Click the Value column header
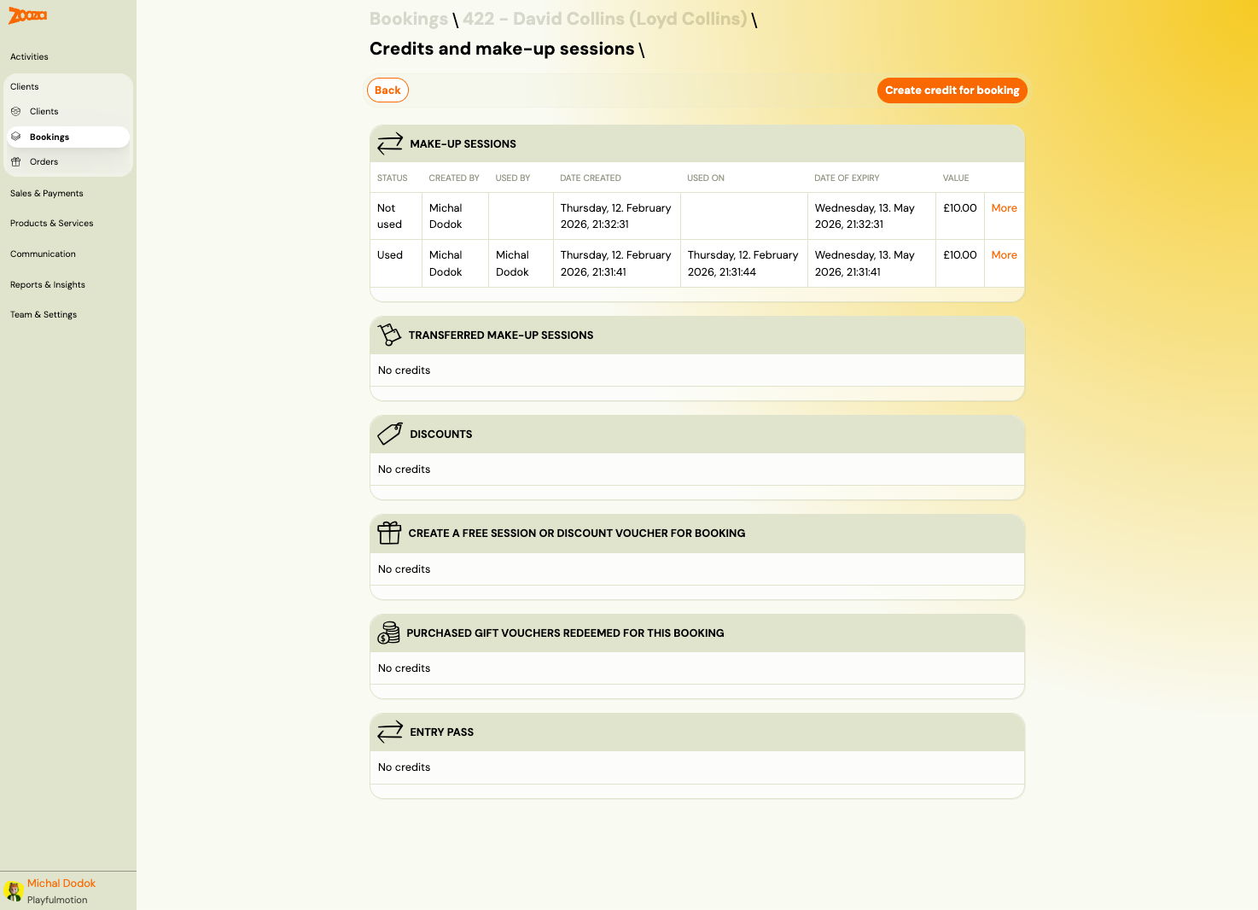This screenshot has width=1258, height=910. (x=956, y=178)
